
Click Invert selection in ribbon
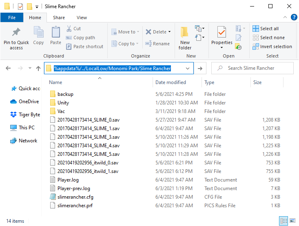tap(272, 47)
